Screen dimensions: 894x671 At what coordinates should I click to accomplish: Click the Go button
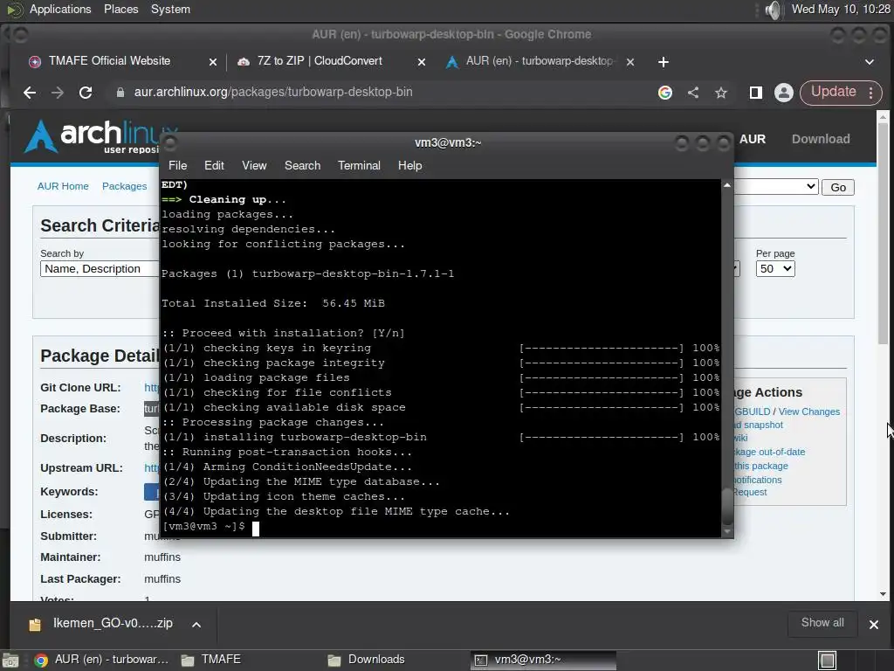[x=837, y=187]
